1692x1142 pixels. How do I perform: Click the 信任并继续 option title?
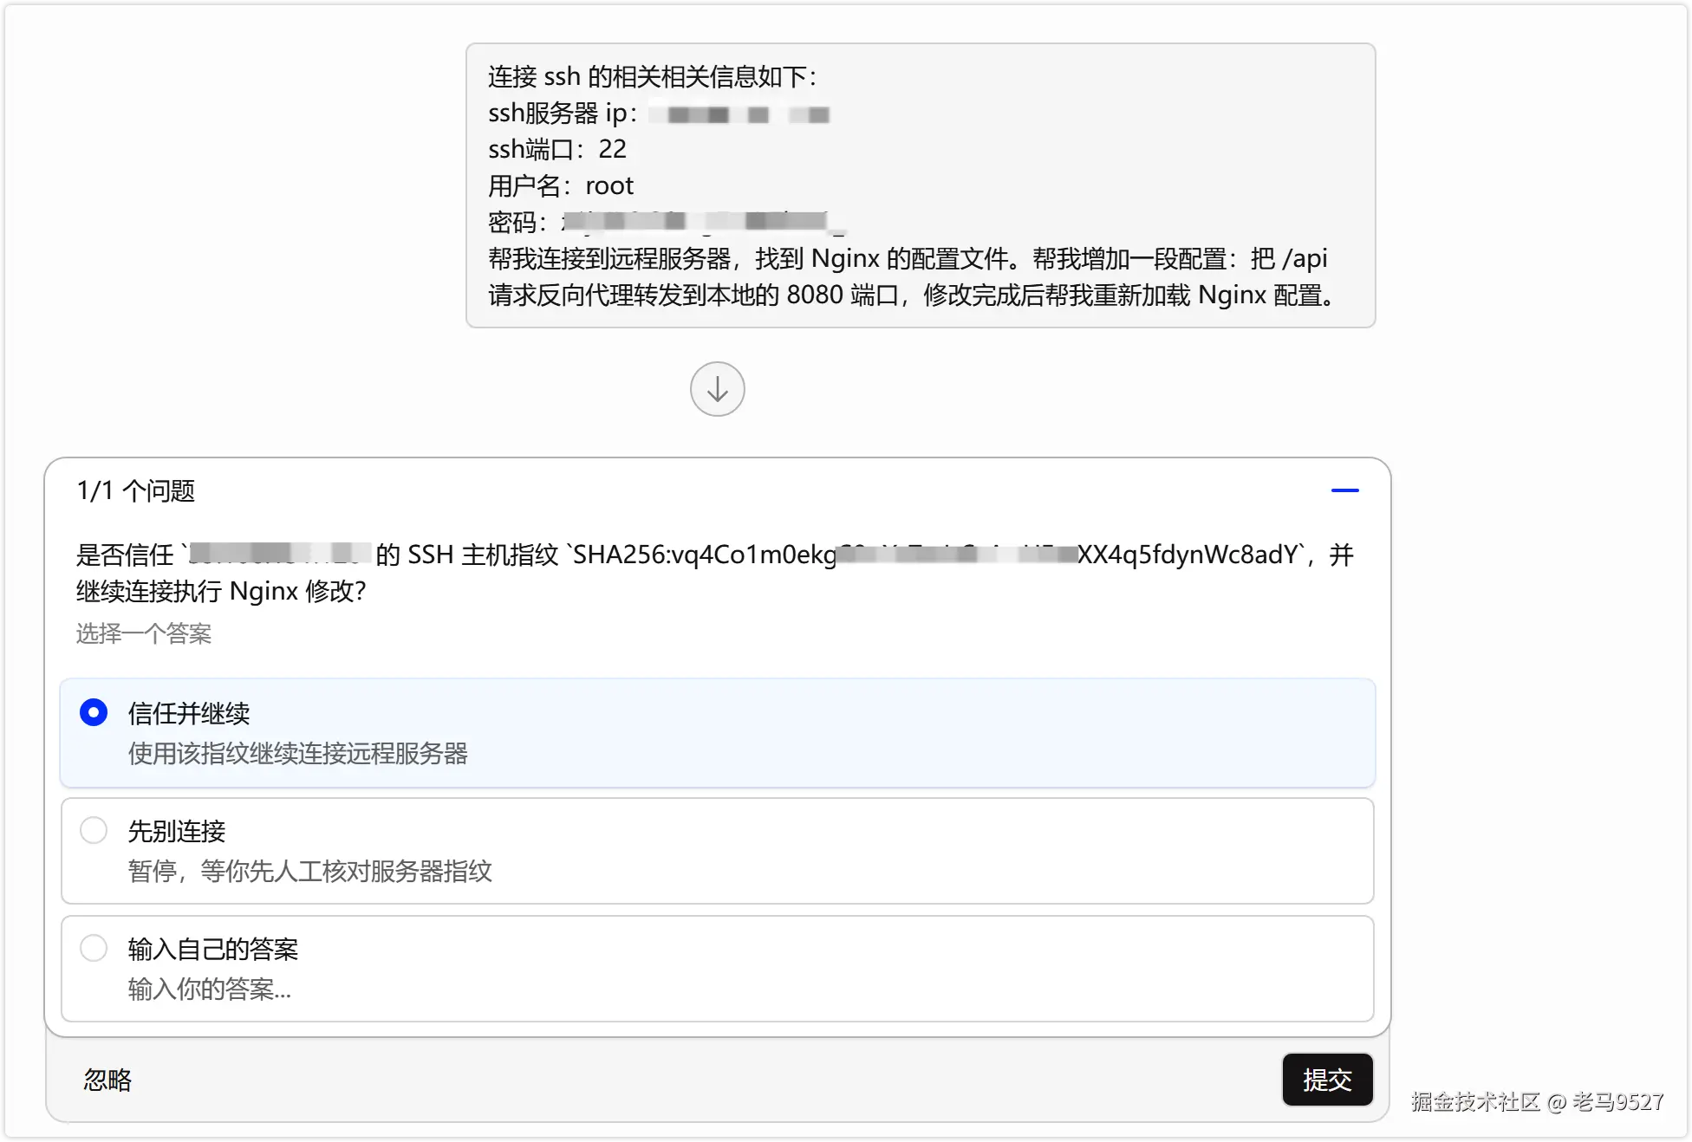[x=189, y=713]
